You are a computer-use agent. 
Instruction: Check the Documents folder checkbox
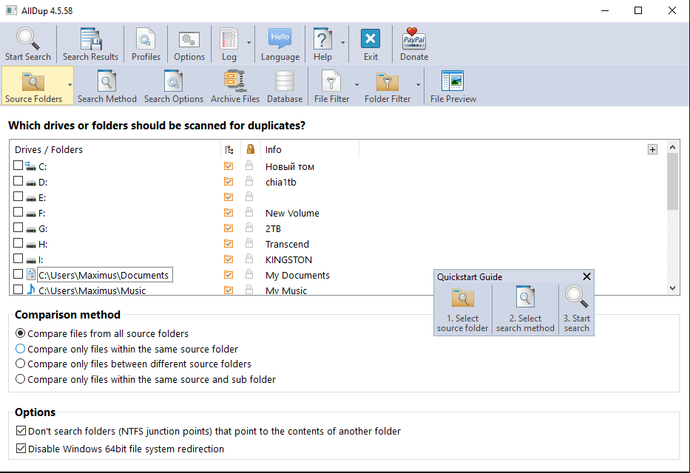tap(18, 274)
